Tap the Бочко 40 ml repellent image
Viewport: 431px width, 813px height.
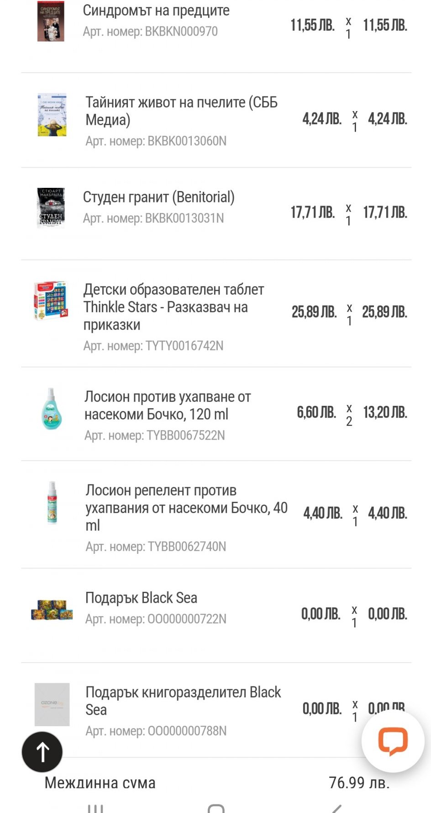pyautogui.click(x=53, y=502)
